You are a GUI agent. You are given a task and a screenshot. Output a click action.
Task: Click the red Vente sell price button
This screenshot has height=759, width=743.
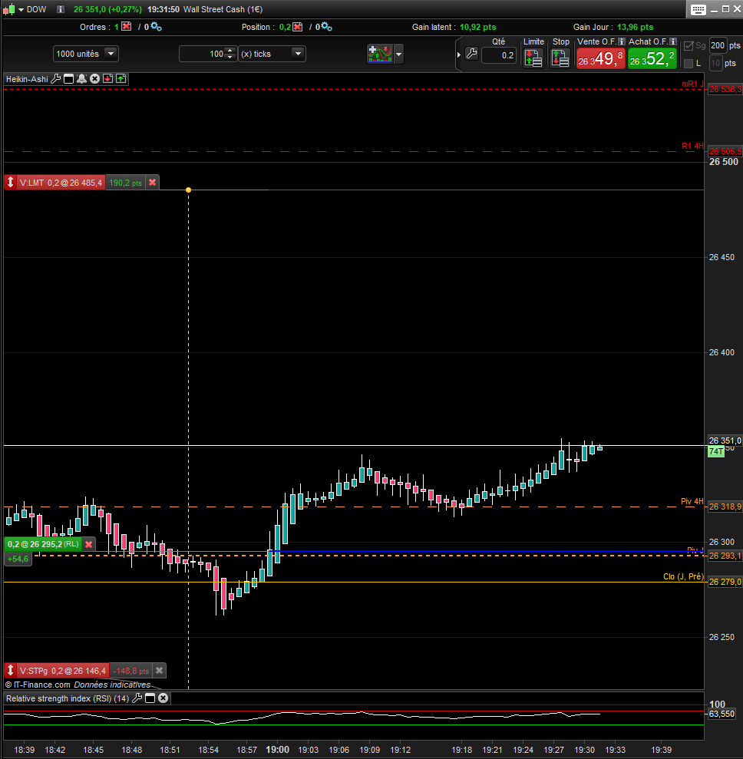[x=601, y=58]
